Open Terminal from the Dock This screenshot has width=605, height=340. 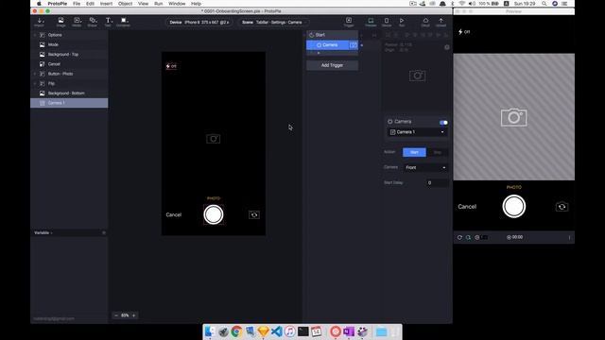302,331
